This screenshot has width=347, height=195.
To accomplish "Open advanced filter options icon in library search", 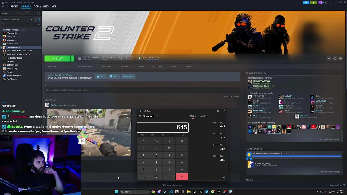I will (38, 25).
